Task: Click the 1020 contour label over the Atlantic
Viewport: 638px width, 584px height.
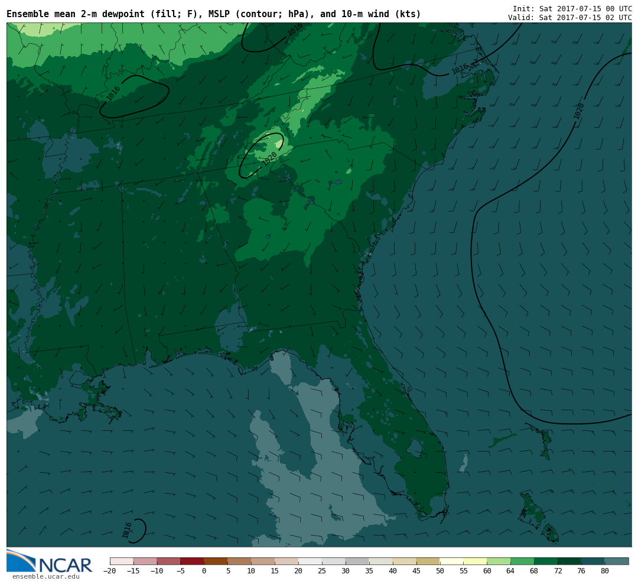Action: coord(579,111)
